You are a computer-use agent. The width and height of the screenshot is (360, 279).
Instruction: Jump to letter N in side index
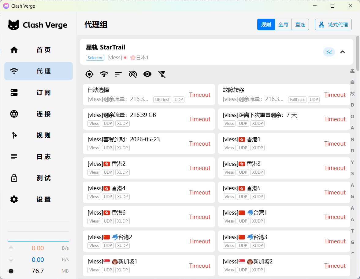pyautogui.click(x=352, y=139)
